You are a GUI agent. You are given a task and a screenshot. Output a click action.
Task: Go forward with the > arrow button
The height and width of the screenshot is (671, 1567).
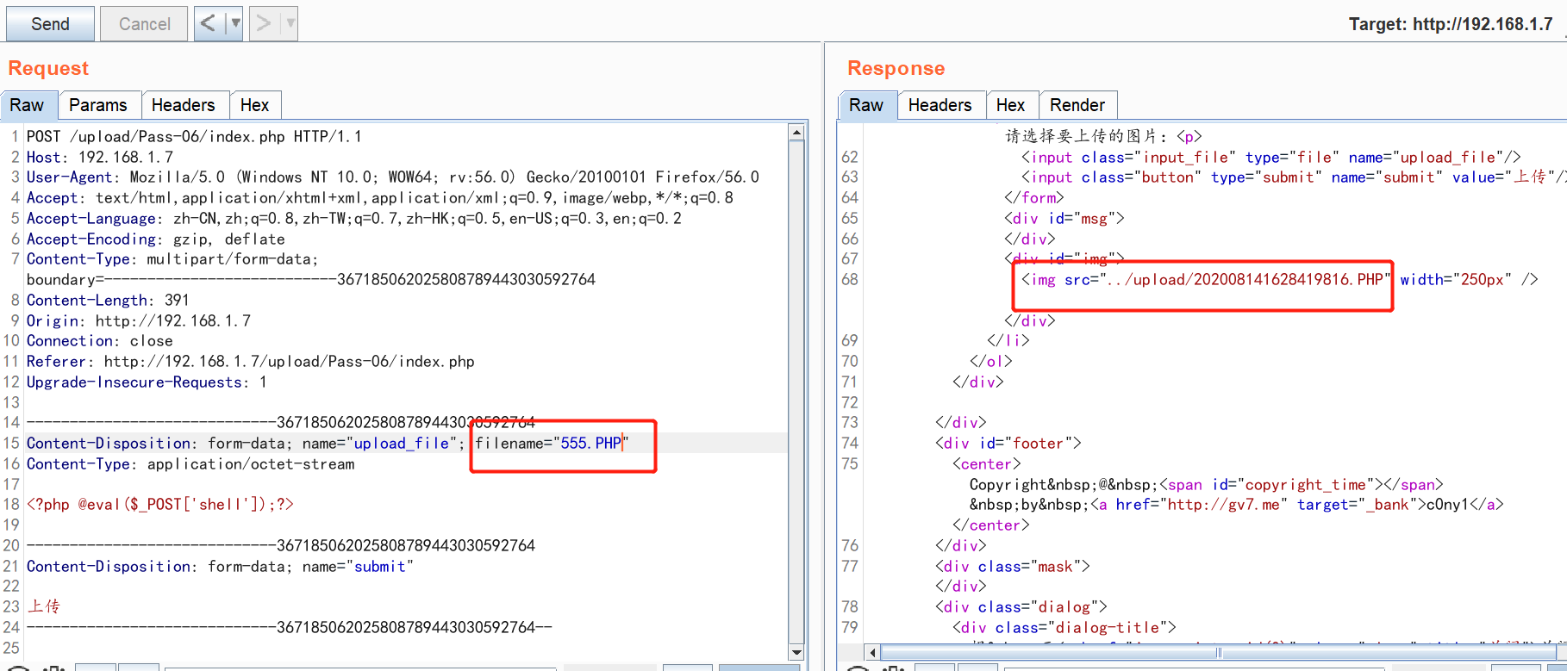(x=264, y=23)
